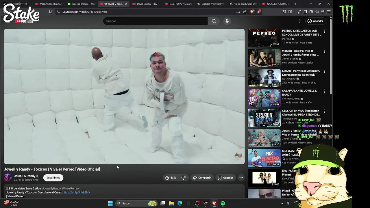Open CASAPARLANTE 14:51 video thumbnail
Image resolution: width=370 pixels, height=208 pixels.
point(264,98)
